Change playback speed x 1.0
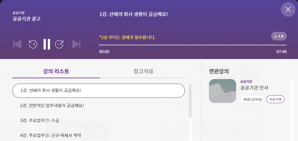298x141 pixels. (279, 36)
